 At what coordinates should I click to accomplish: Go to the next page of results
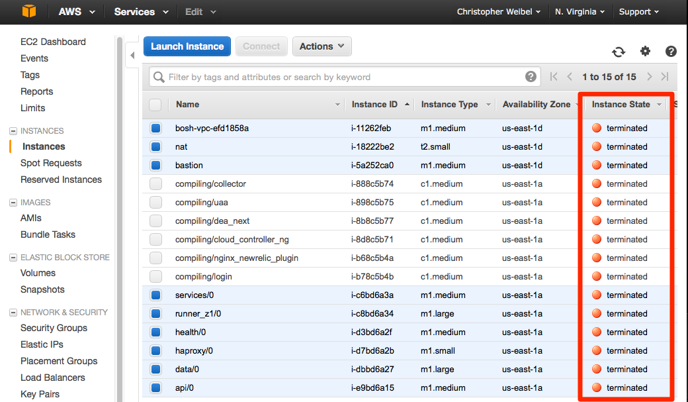click(x=650, y=77)
